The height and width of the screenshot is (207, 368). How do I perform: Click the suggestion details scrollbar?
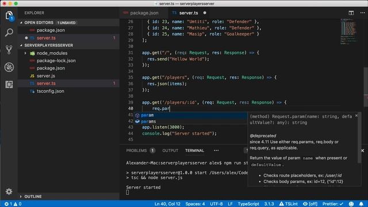click(x=359, y=139)
